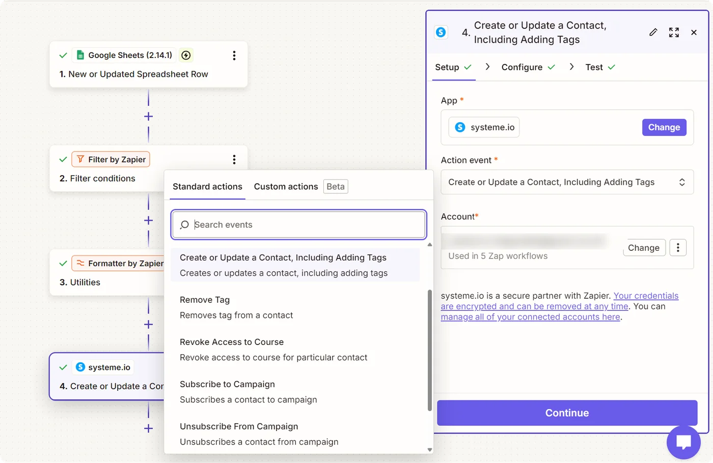Viewport: 713px width, 463px height.
Task: Open 'manage all of your connected accounts here' link
Action: point(530,317)
